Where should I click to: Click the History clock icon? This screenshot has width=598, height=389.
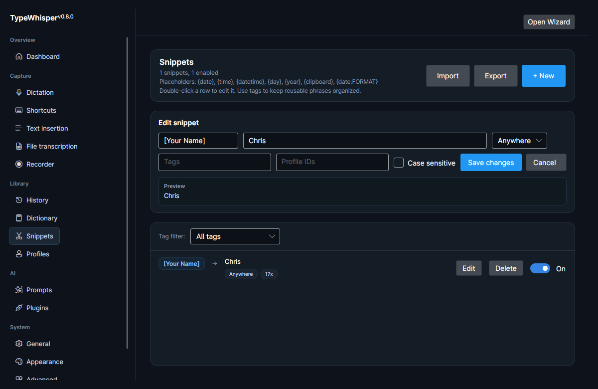19,200
